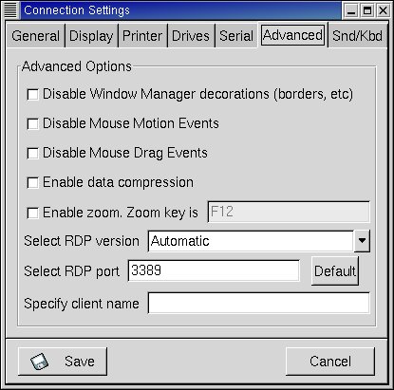Open the window menu icon in title bar
The height and width of the screenshot is (390, 394).
[10, 10]
